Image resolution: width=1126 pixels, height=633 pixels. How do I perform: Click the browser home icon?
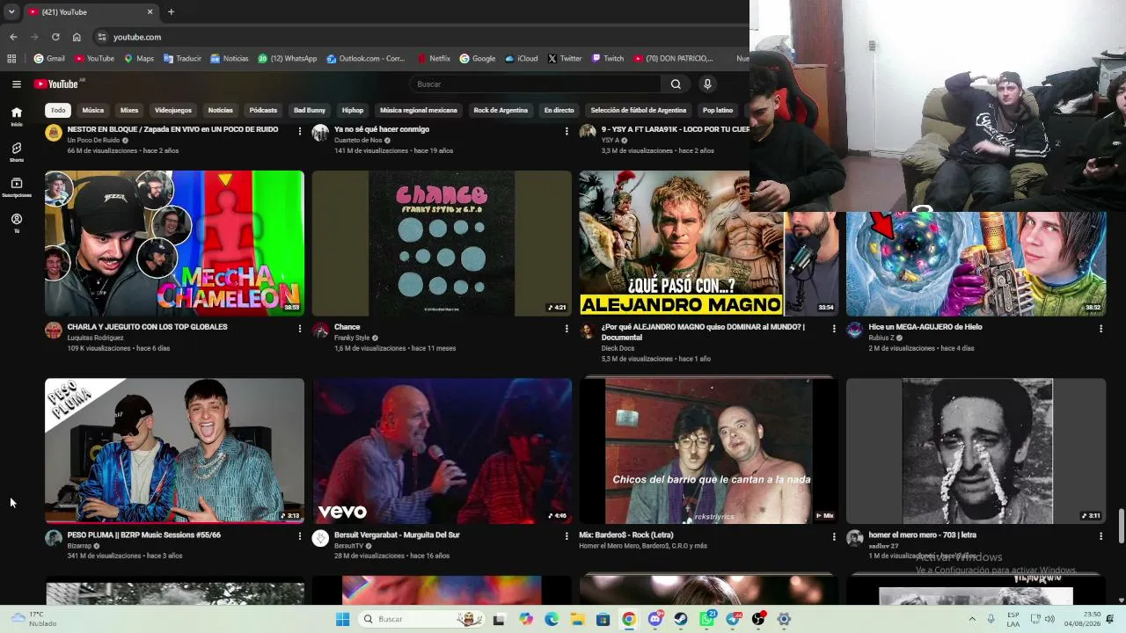point(77,37)
